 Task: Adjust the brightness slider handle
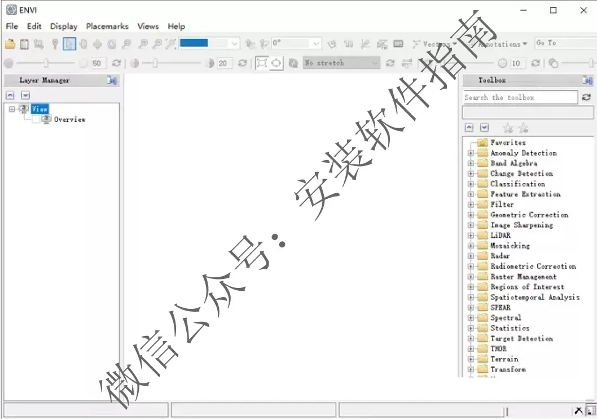pos(46,63)
